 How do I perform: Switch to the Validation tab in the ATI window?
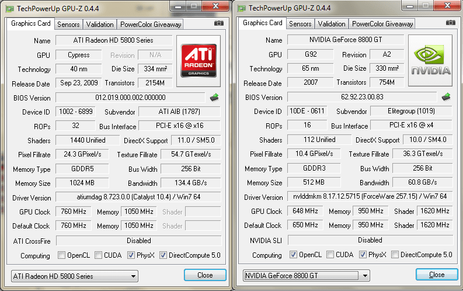click(100, 25)
